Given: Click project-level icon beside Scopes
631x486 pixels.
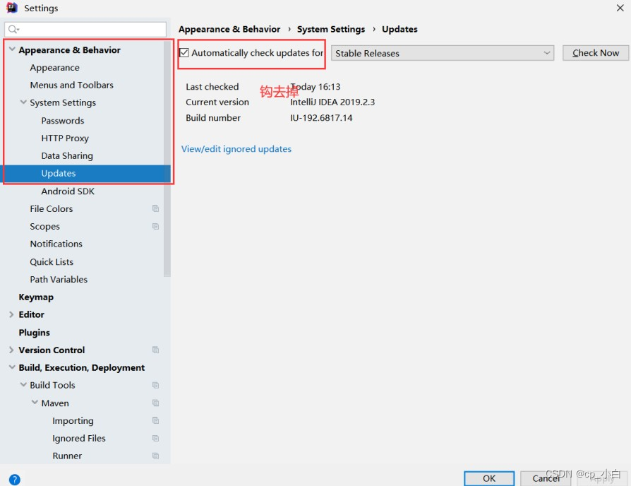Looking at the screenshot, I should [x=155, y=226].
